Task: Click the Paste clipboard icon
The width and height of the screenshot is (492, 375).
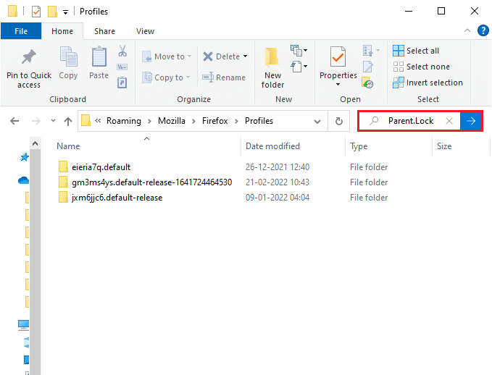Action: click(99, 56)
